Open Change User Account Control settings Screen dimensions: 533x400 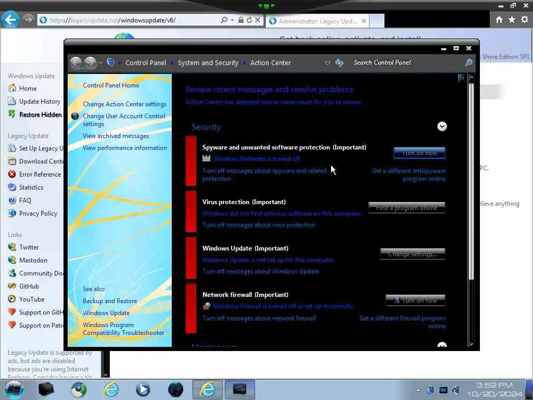click(124, 120)
